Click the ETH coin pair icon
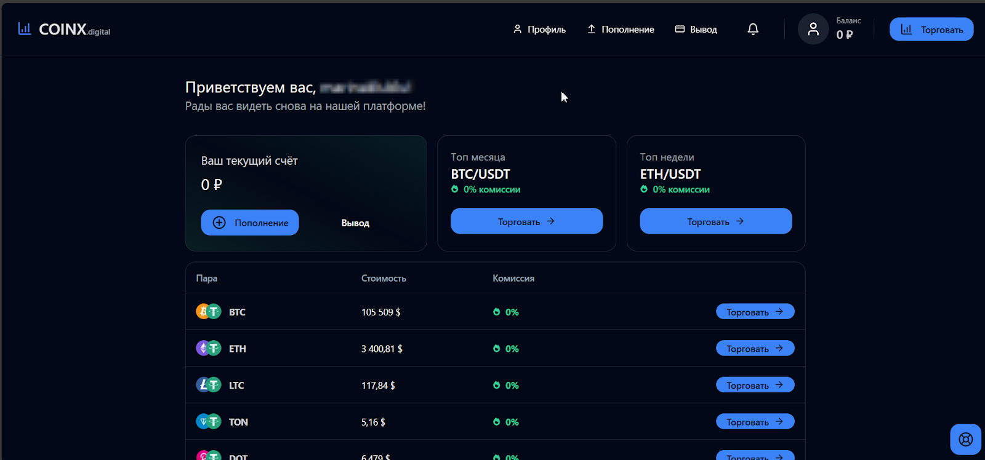 pos(208,348)
